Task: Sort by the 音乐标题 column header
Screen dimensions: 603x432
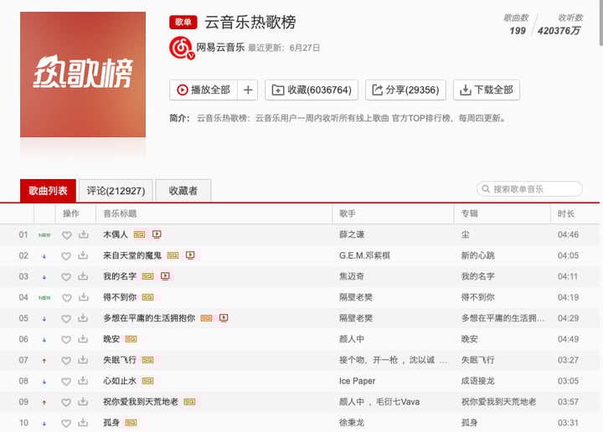Action: [x=120, y=213]
